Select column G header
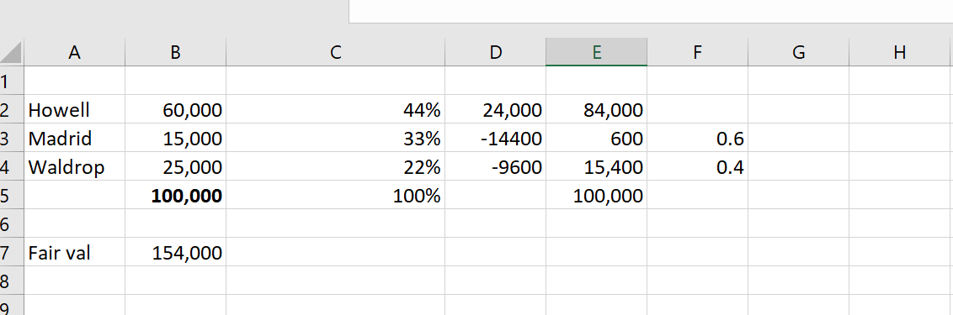 pos(798,52)
